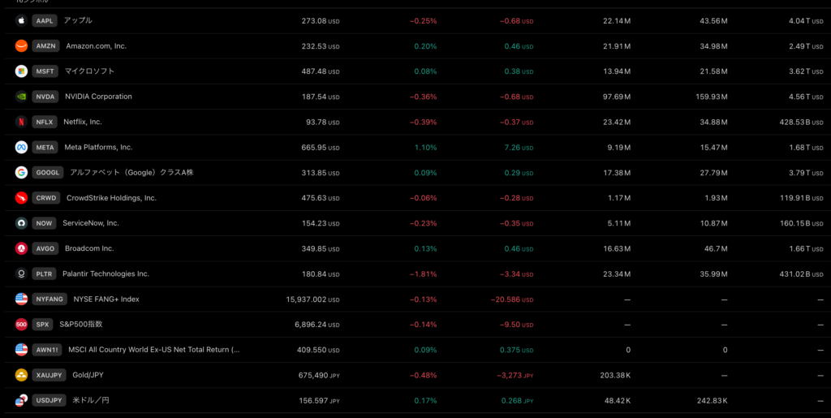
Task: Click the CrowdStrike logo icon
Action: 21,198
